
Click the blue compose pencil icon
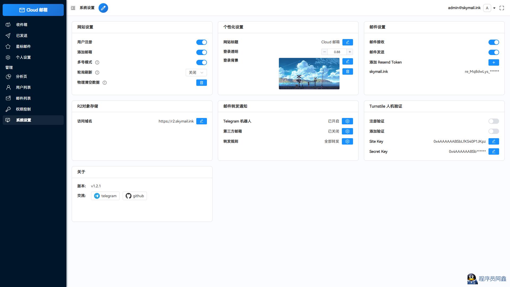click(x=103, y=8)
